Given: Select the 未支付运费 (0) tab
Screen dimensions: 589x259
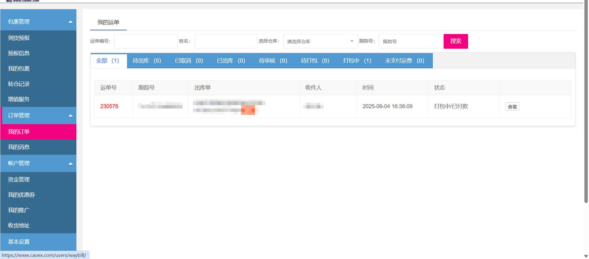Looking at the screenshot, I should pyautogui.click(x=404, y=61).
